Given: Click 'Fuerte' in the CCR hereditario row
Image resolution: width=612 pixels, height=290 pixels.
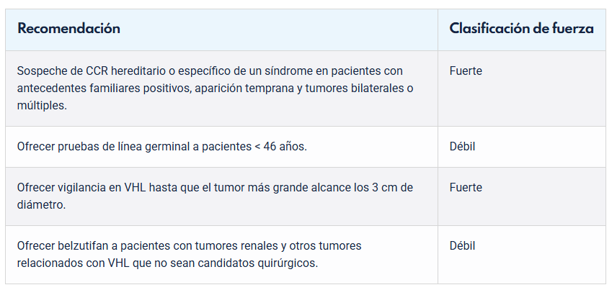Looking at the screenshot, I should point(466,71).
